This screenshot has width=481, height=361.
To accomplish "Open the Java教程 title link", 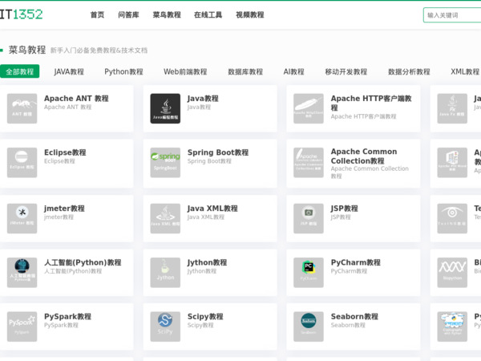I will point(203,99).
